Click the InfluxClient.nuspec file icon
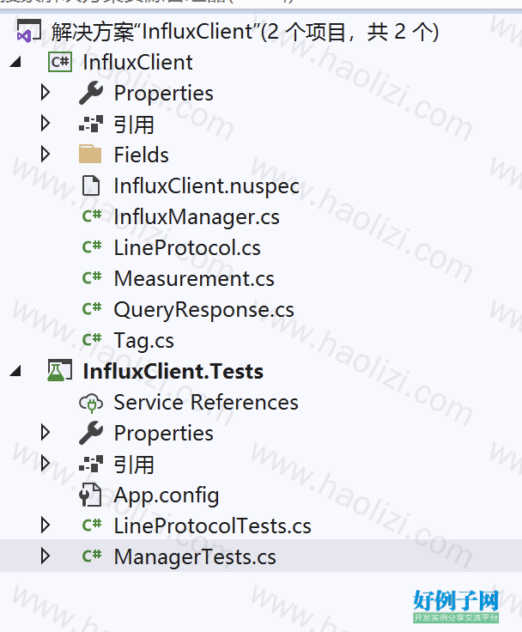The image size is (522, 632). (x=91, y=185)
